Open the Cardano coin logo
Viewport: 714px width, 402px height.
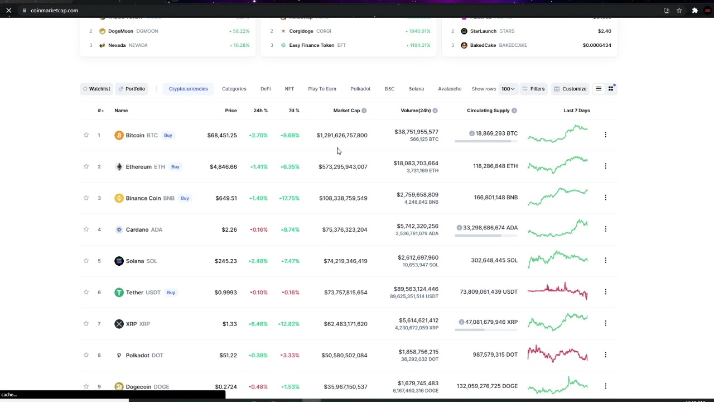tap(119, 229)
